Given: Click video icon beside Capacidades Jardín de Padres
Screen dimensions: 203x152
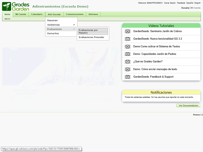Looking at the screenshot, I should pyautogui.click(x=128, y=54).
